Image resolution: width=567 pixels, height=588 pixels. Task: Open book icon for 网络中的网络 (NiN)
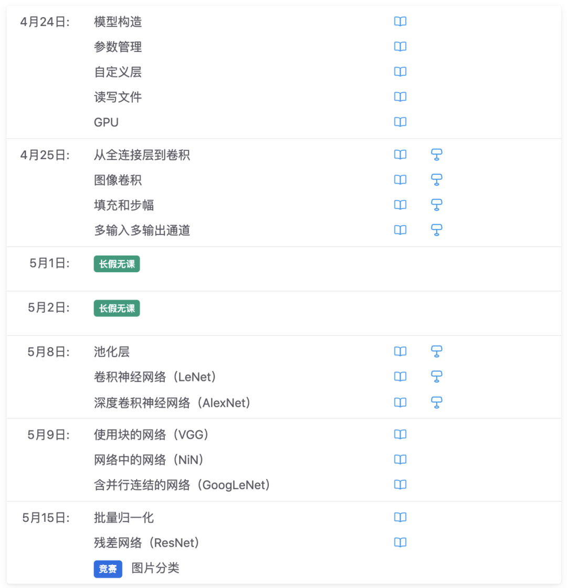(x=400, y=459)
